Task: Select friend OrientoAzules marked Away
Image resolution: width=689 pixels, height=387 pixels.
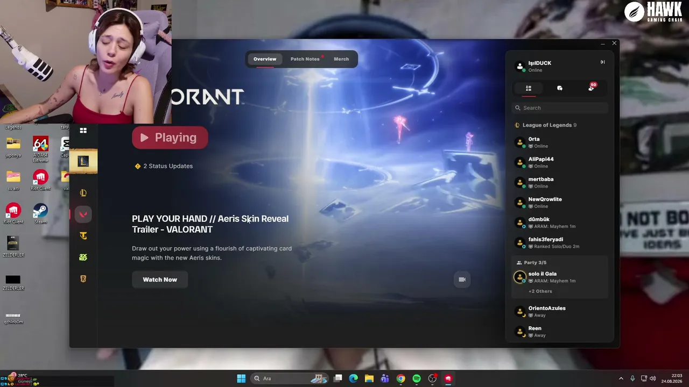Action: (x=560, y=312)
